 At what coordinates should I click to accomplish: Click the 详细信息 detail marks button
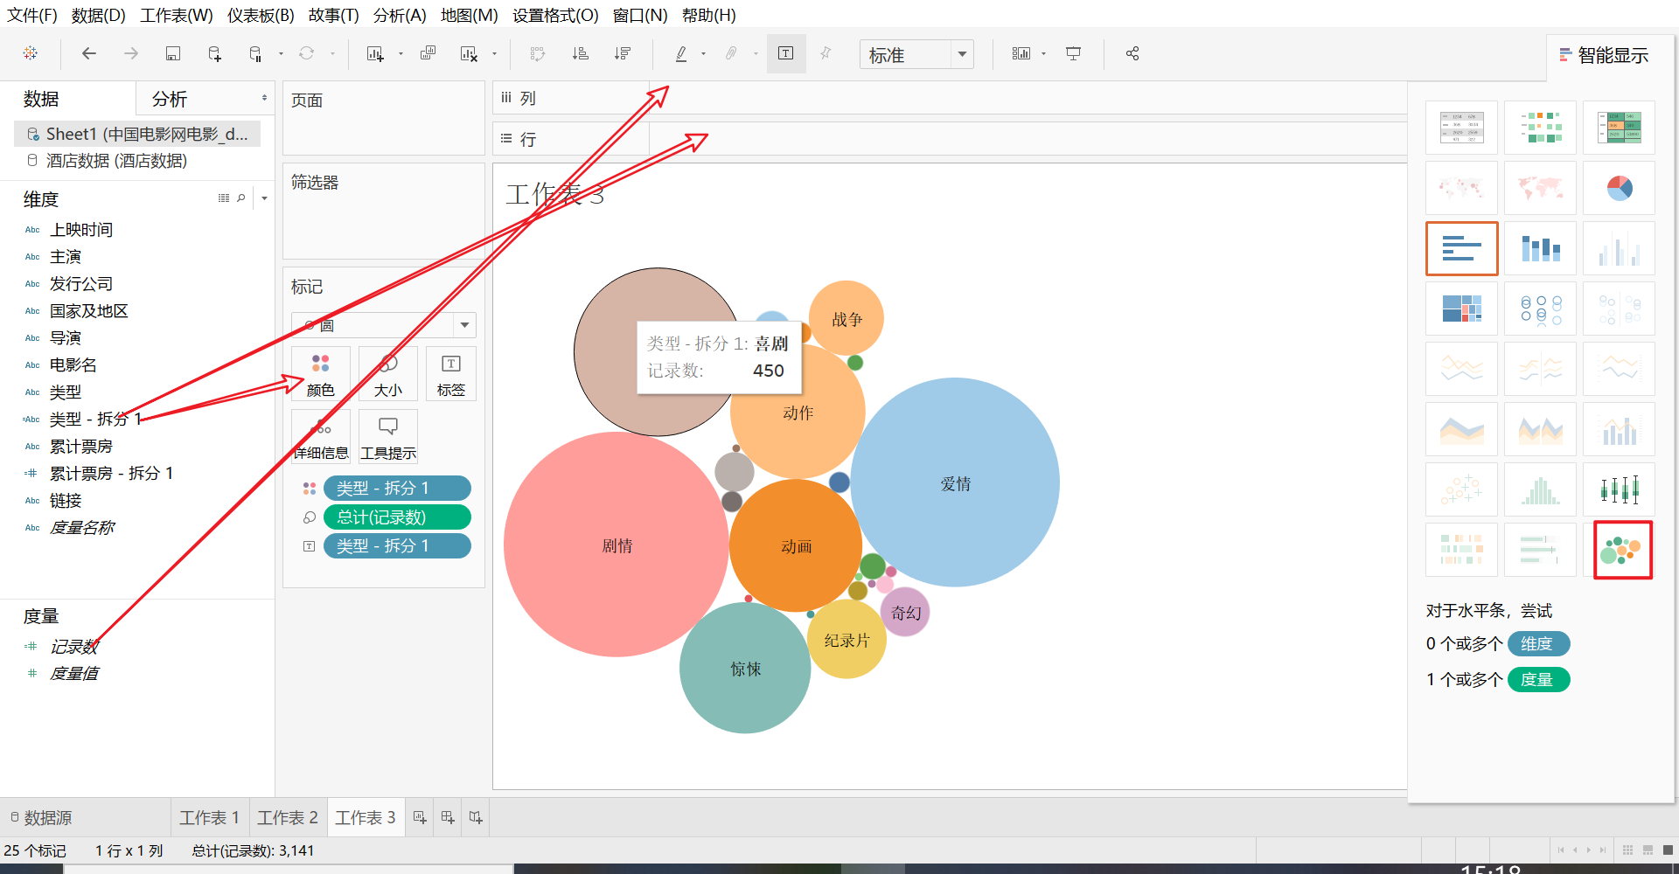point(321,436)
